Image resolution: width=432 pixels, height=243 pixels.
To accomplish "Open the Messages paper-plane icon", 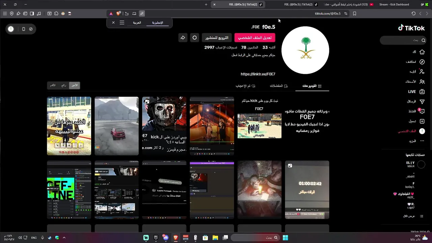I will tap(422, 101).
